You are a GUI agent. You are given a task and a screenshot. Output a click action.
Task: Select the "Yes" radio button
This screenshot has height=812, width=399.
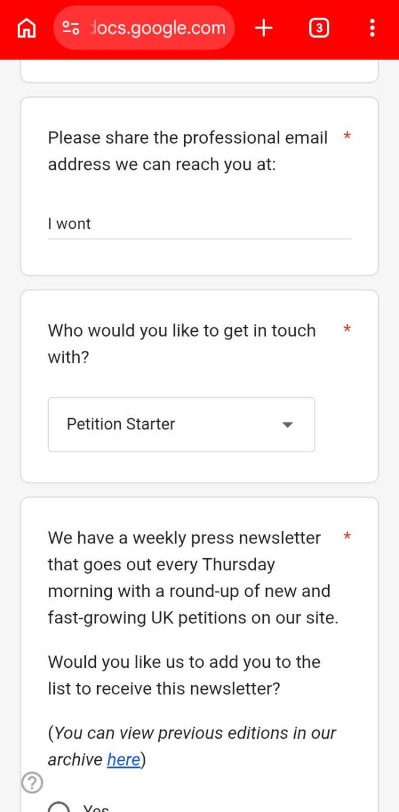coord(59,807)
